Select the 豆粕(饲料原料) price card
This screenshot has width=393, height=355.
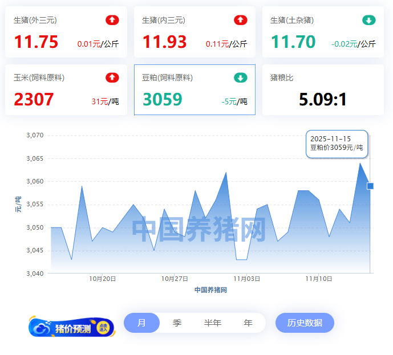[x=194, y=90]
